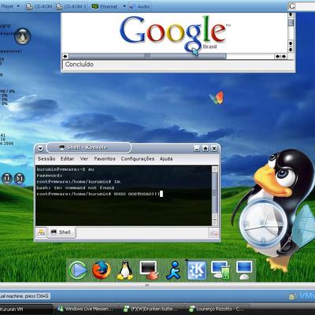Open the Lourenço Rizzotto taskbar conversation
The width and height of the screenshot is (315, 315).
(x=217, y=309)
